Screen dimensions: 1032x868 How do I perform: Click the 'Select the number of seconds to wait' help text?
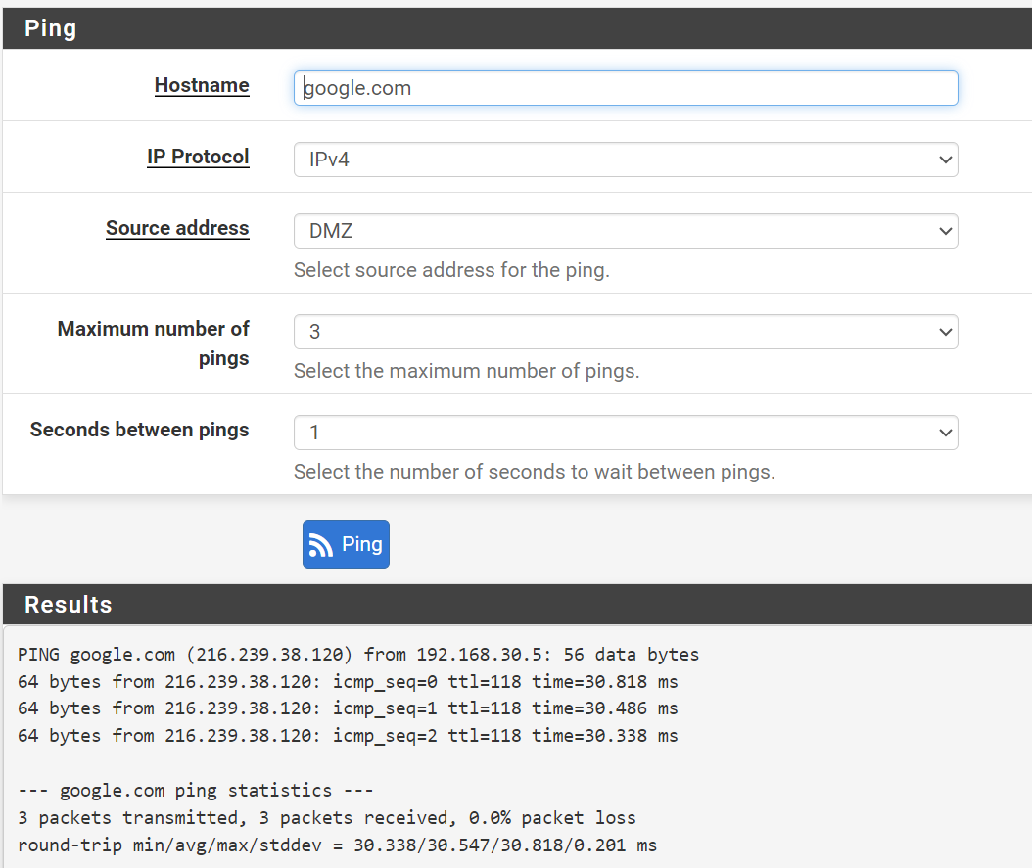tap(535, 472)
